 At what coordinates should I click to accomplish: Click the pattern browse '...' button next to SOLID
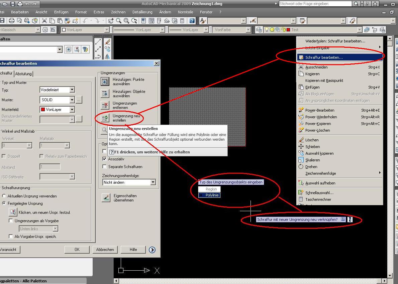pos(79,100)
